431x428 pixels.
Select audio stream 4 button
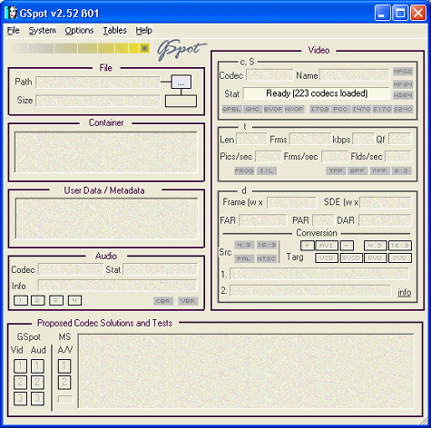tap(74, 300)
